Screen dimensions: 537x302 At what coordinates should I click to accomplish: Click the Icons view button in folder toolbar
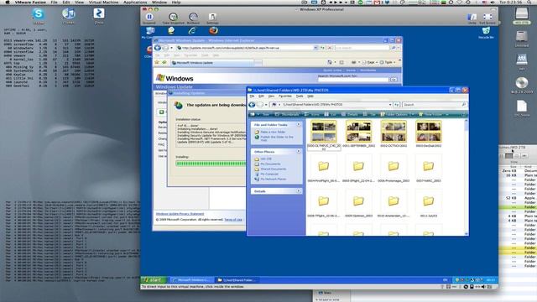[x=311, y=114]
